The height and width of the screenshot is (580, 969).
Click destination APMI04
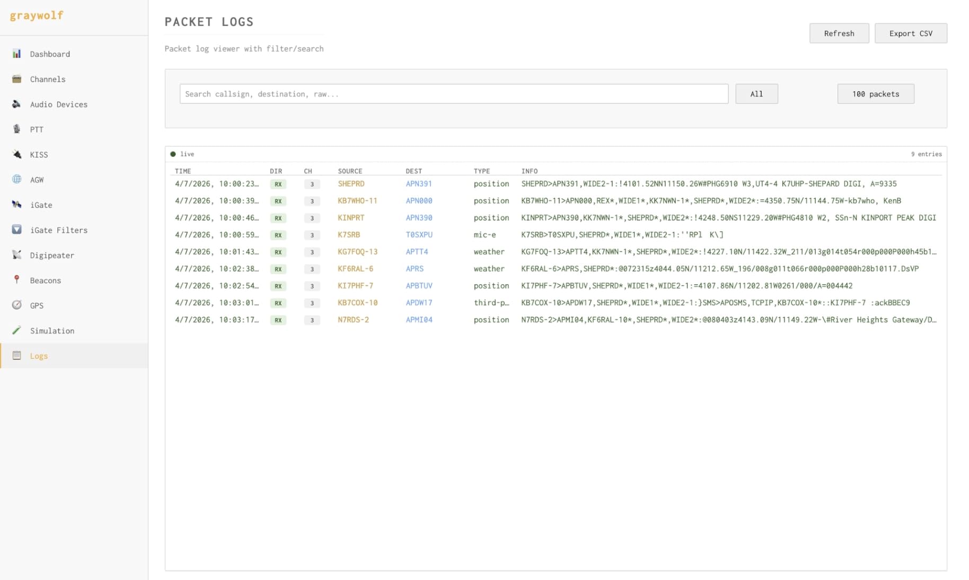pyautogui.click(x=419, y=320)
